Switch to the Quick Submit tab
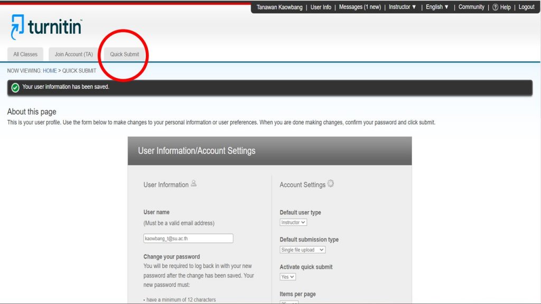541x304 pixels. click(x=125, y=54)
